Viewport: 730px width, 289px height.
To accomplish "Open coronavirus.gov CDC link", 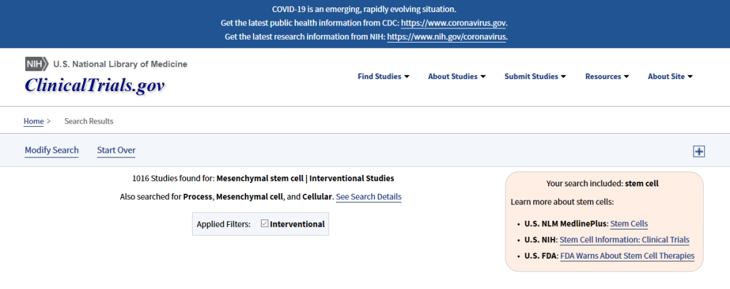I will coord(453,23).
